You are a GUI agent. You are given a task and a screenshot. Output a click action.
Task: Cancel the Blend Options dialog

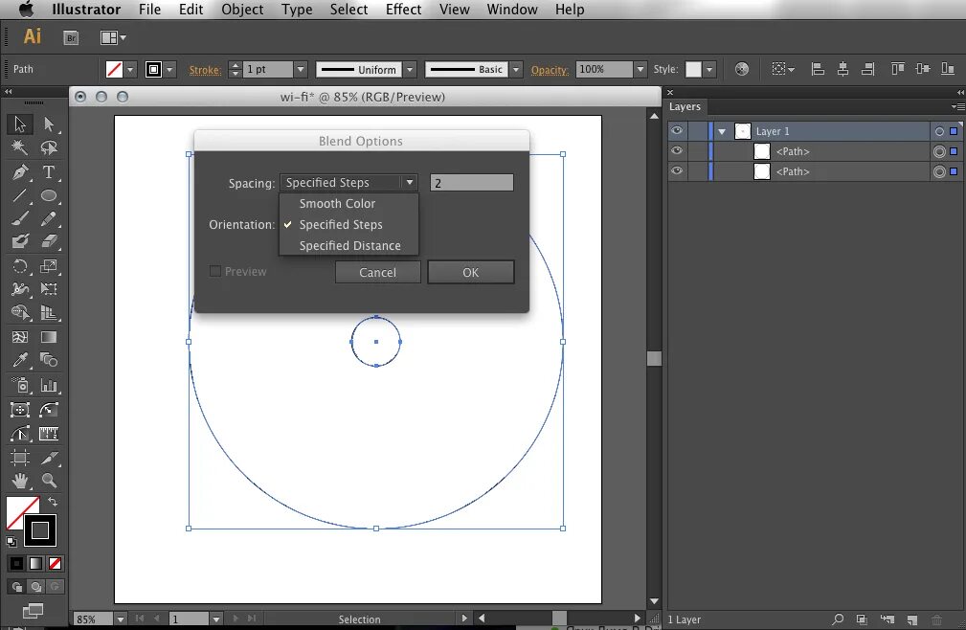[377, 272]
